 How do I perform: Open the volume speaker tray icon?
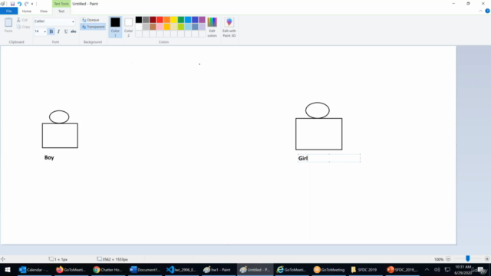point(437,269)
